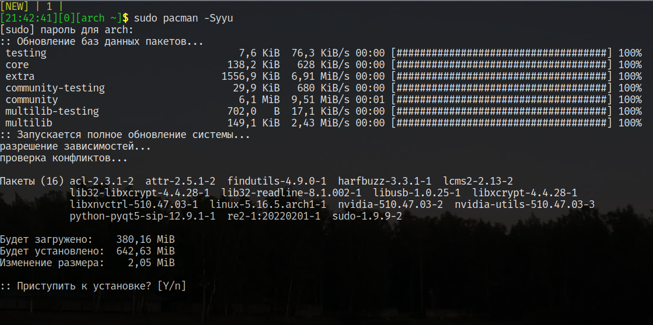Click the 'Будет установлено: 642,63 MiB' line

click(88, 252)
